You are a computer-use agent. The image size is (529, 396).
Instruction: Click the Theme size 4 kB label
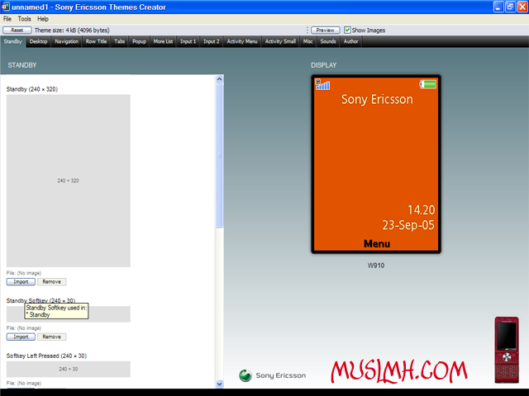72,31
